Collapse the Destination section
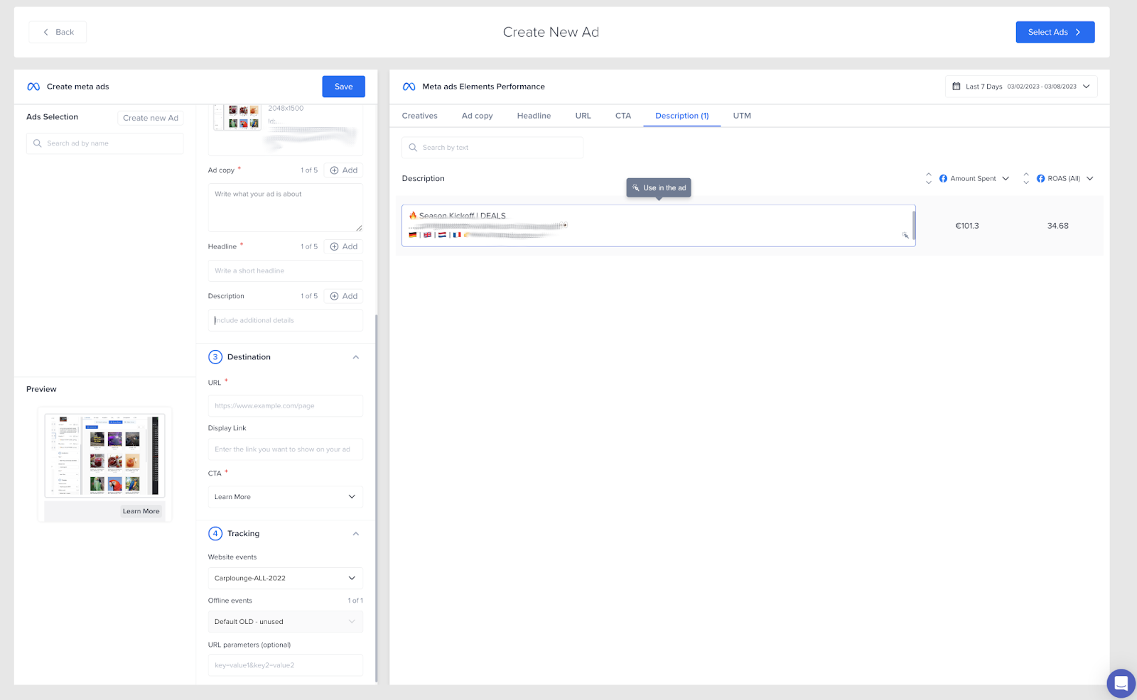1137x700 pixels. pos(355,357)
